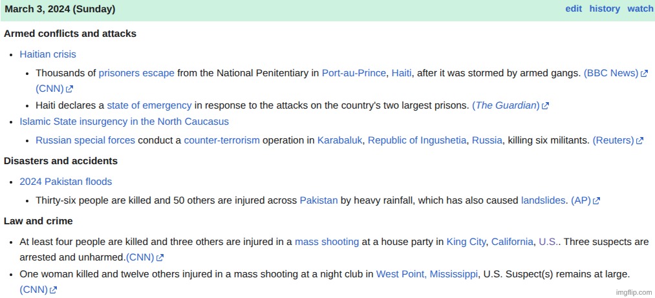Viewport: 655px width, 298px height.
Task: Click the external link icon after Reuters
Action: point(639,140)
